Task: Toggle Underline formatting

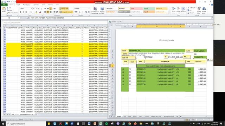Action: [x=26, y=12]
